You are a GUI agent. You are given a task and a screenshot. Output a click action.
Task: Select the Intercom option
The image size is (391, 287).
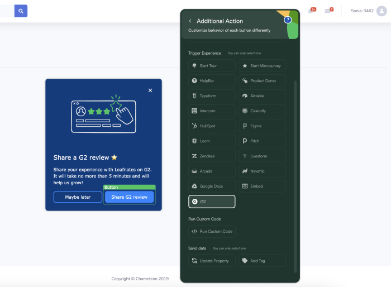212,111
